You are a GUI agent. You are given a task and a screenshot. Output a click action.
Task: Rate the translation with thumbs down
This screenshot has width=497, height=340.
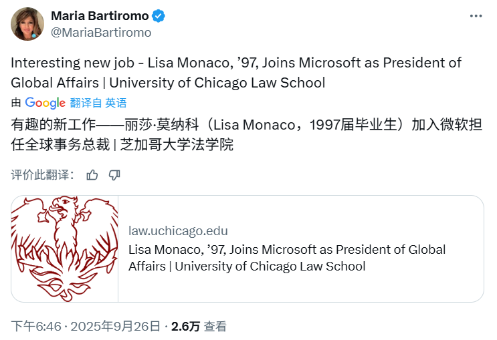pyautogui.click(x=114, y=175)
